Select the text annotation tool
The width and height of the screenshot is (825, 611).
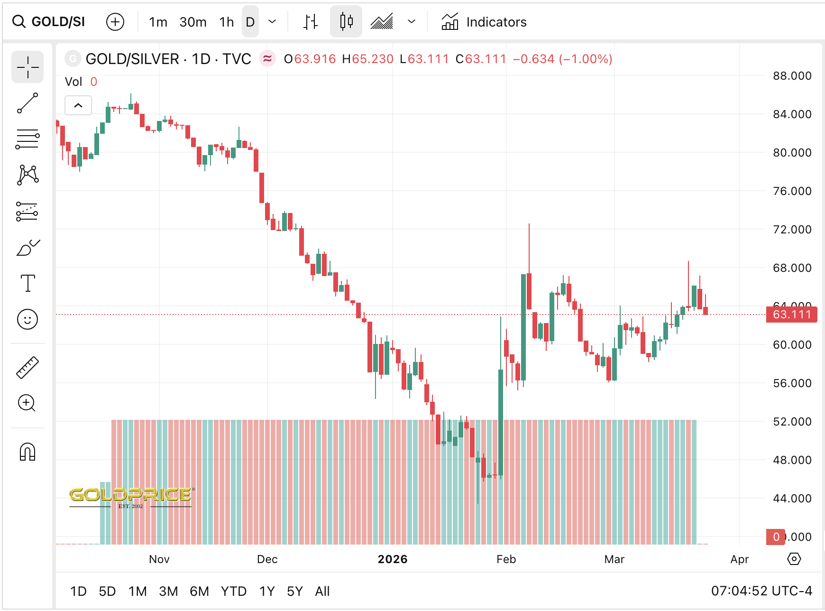coord(27,283)
